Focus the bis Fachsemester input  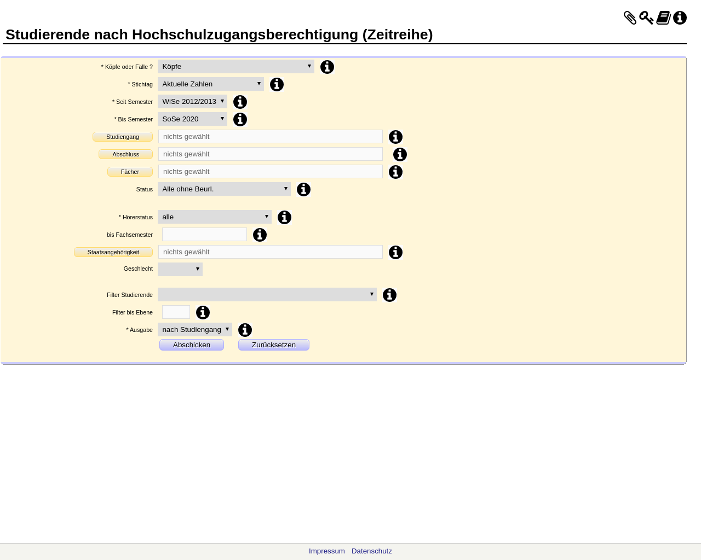coord(204,235)
